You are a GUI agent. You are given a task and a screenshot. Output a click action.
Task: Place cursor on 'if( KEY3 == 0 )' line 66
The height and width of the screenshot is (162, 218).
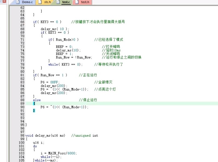click(47, 22)
